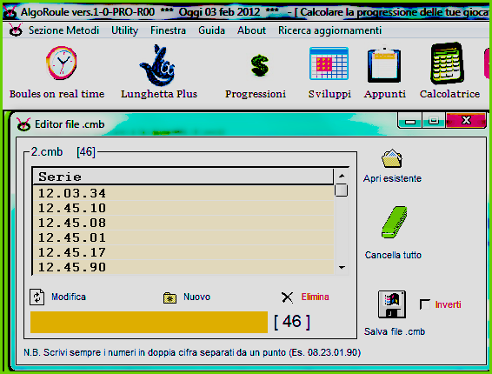Open Sviluppi calendar grid icon

coord(329,63)
